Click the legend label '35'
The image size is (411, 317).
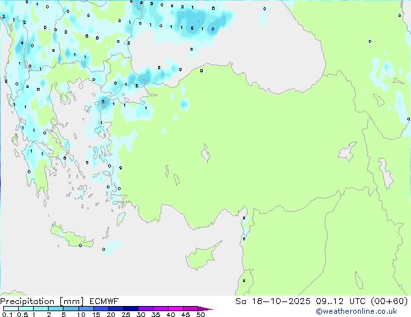click(156, 314)
